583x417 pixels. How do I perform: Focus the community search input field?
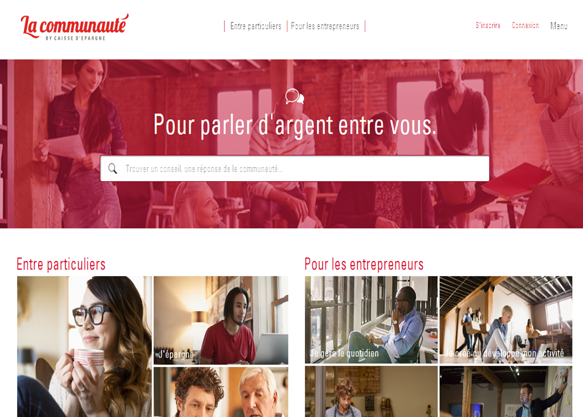[295, 168]
